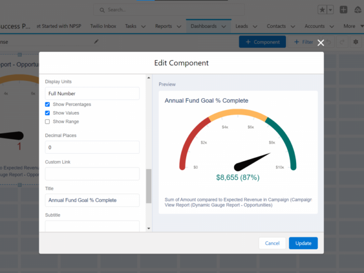
Task: Click the orange gauge segment
Action: 237,113
